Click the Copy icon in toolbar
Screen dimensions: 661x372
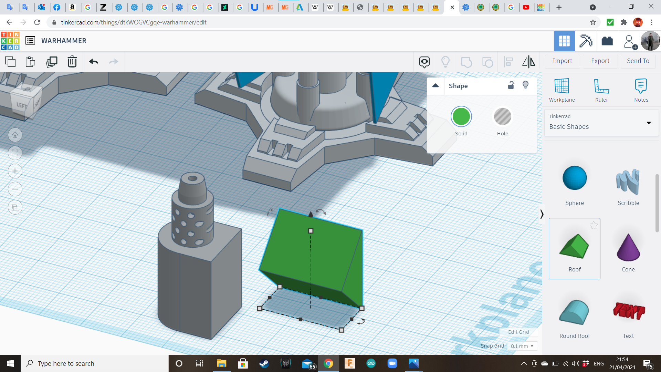point(10,62)
